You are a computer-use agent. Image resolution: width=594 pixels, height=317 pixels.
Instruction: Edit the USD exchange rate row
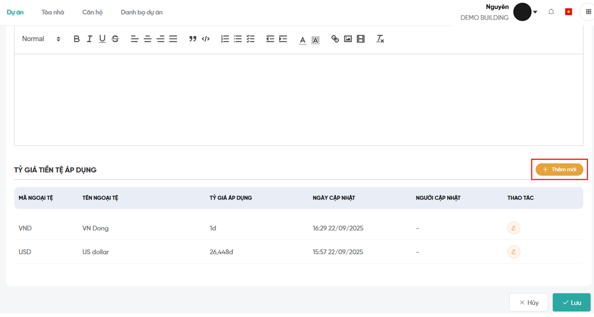click(513, 252)
